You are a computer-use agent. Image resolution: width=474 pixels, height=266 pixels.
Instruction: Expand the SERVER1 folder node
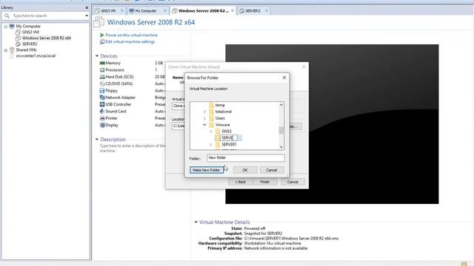tap(211, 145)
